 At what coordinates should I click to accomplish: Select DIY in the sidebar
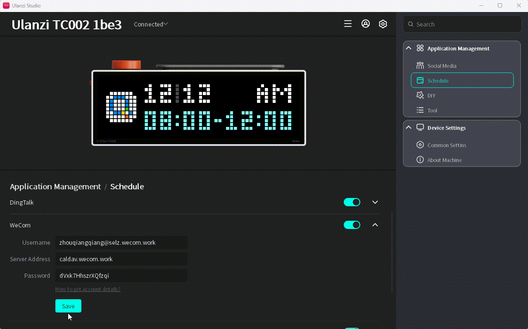tap(462, 95)
